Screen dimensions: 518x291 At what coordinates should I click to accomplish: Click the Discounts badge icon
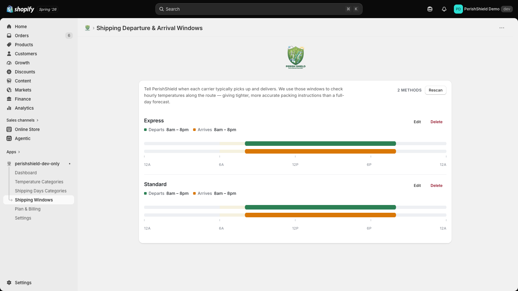(x=9, y=72)
